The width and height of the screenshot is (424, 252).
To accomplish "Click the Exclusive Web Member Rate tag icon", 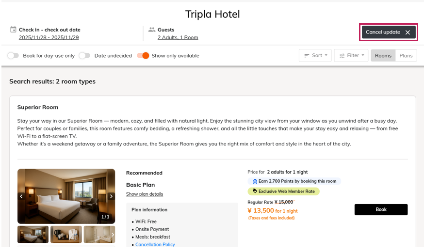I will (255, 191).
